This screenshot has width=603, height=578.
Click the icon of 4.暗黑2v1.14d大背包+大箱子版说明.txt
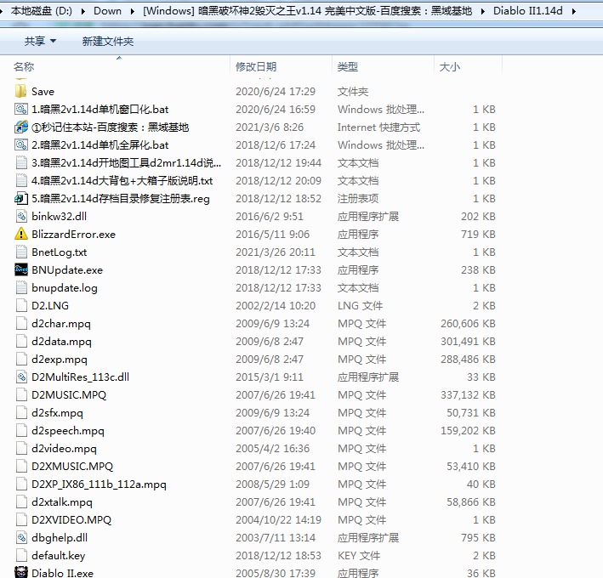(21, 180)
